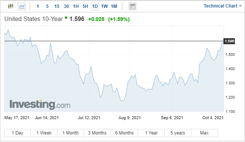Click the 1.200 y-axis label
The height and width of the screenshot is (142, 245).
(230, 97)
